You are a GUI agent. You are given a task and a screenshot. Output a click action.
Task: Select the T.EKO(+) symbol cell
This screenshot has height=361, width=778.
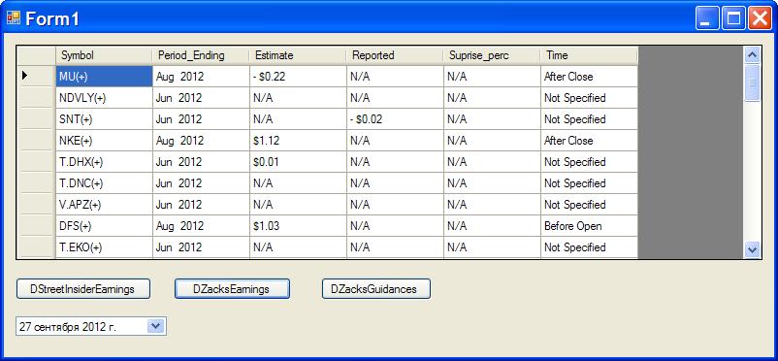[x=104, y=247]
